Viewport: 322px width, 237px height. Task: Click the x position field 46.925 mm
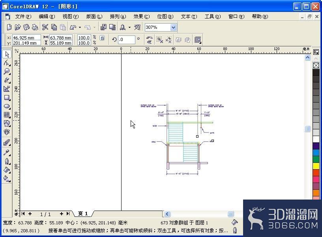tap(26, 38)
